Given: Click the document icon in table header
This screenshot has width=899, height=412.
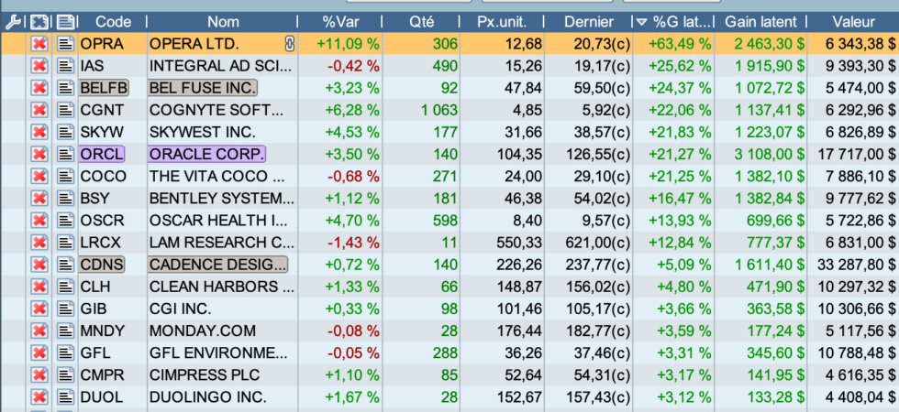Looking at the screenshot, I should click(66, 22).
